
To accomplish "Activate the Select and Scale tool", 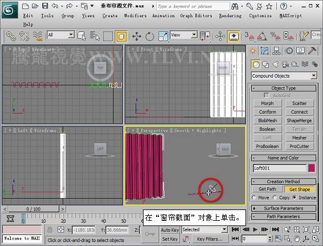I will click(x=163, y=37).
